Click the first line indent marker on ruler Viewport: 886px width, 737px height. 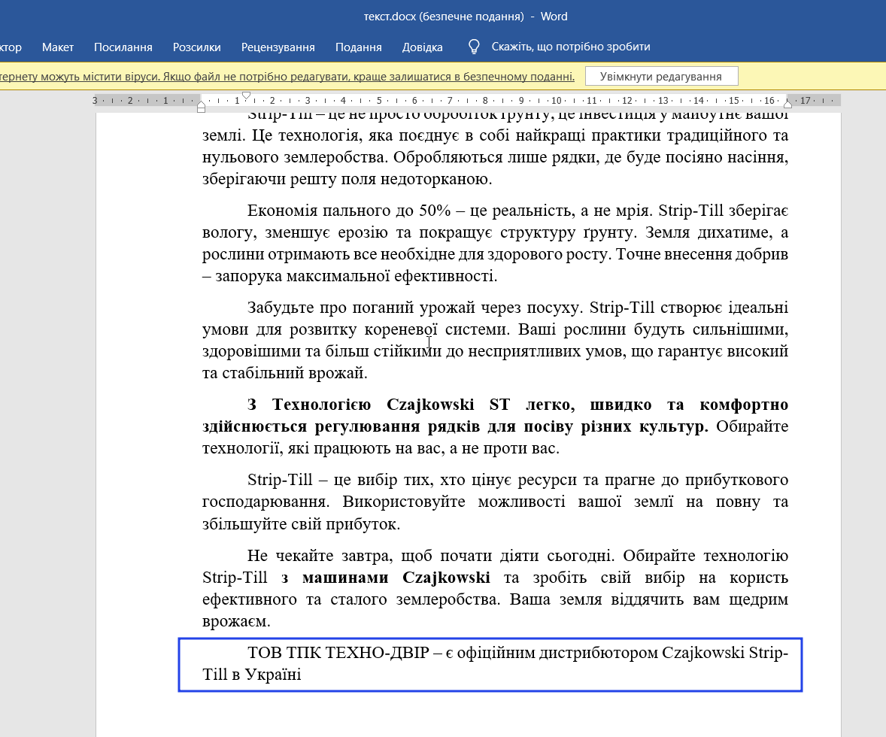(247, 96)
